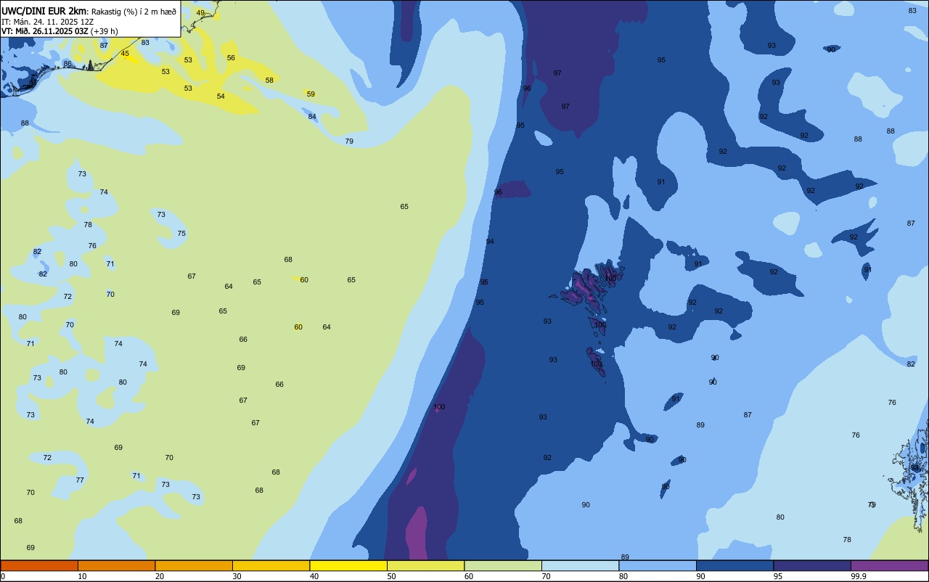
Task: Click the legend tick label 40
Action: tap(314, 576)
